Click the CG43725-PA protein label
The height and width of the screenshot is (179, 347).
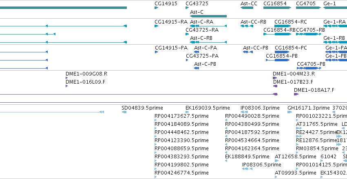point(202,56)
